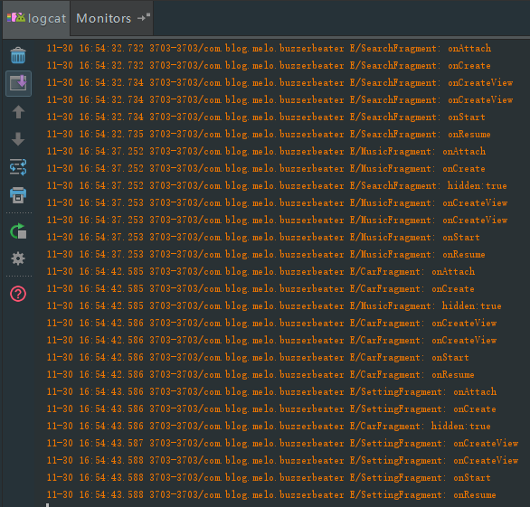The width and height of the screenshot is (530, 507).
Task: Open logcat header settings via the gear icon
Action: pos(18,258)
